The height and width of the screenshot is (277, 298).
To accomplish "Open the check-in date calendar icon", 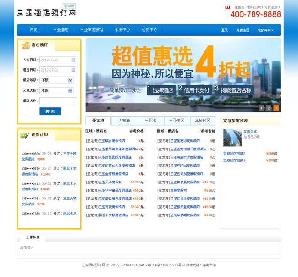I will click(73, 60).
